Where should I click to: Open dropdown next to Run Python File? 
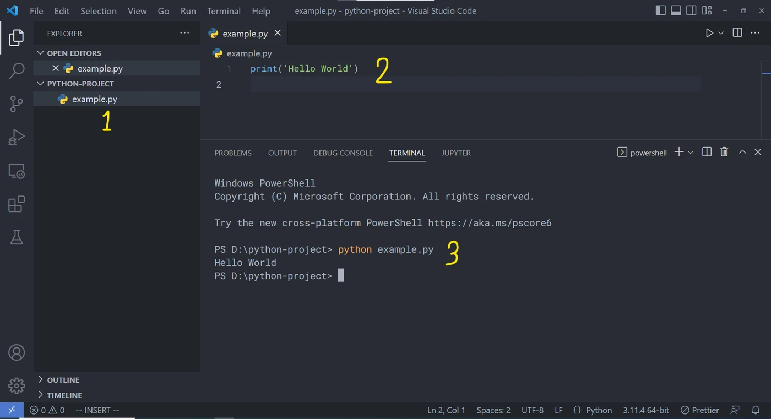click(x=721, y=33)
